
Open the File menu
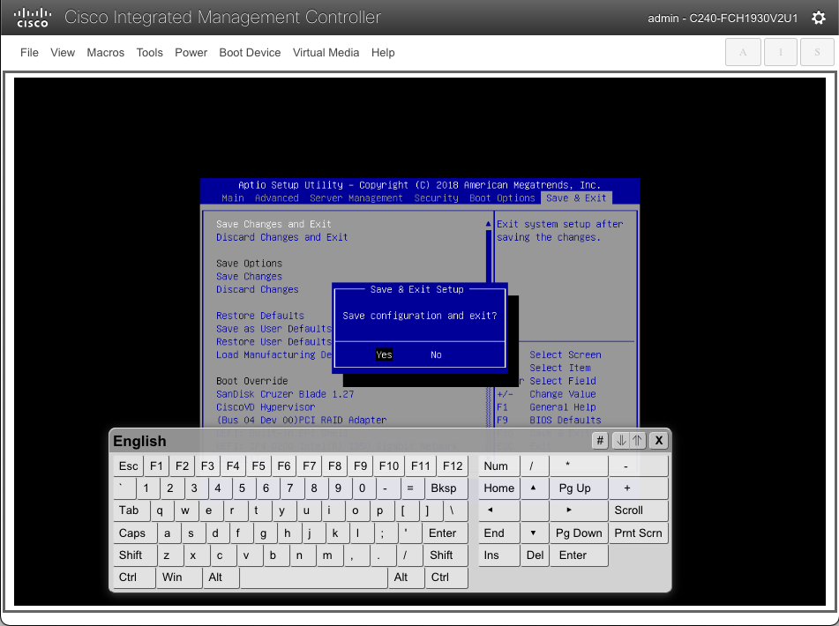[29, 52]
